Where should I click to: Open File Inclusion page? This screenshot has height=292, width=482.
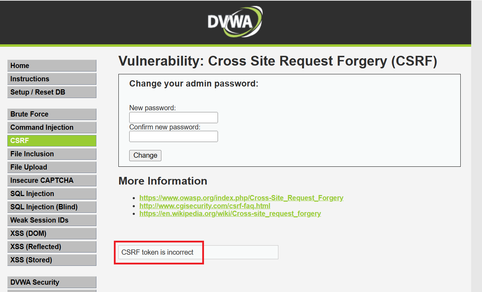tap(52, 154)
